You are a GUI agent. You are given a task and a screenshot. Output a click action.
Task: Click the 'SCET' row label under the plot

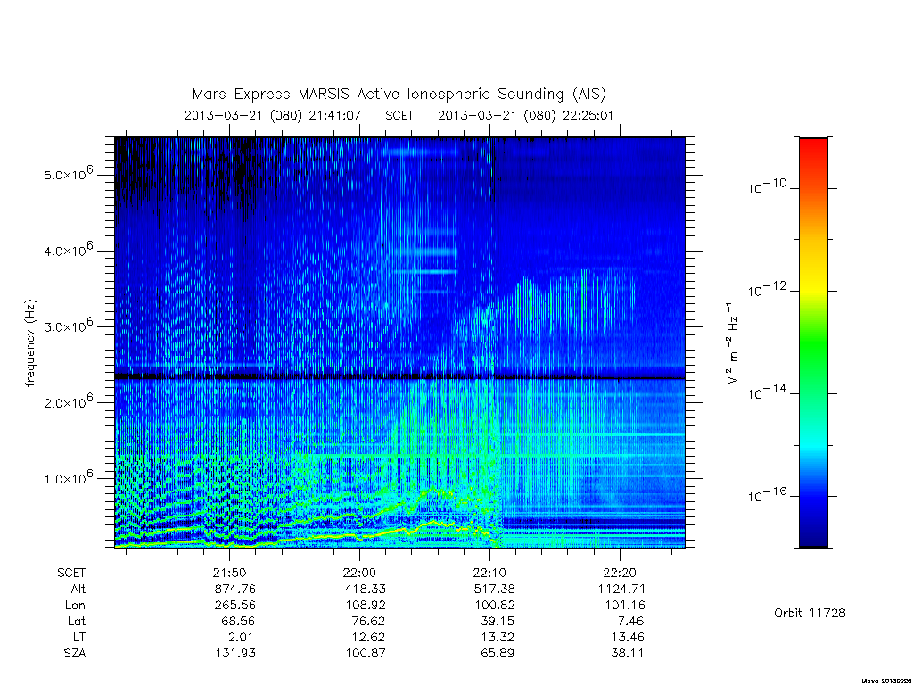71,573
